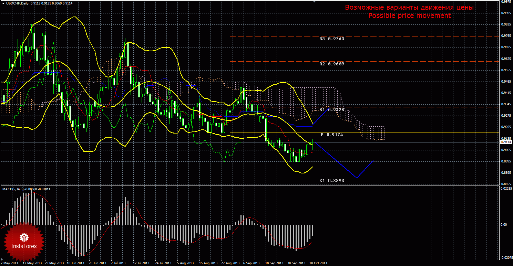Open the dropdown triangle beside USDCHF,Daily

(x=3, y=3)
